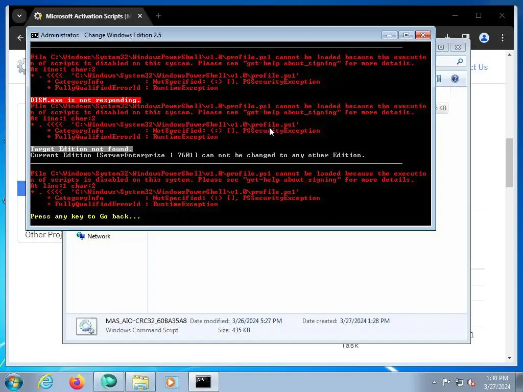Image resolution: width=523 pixels, height=392 pixels.
Task: Click the 'DISM.exe is not responding.' line
Action: [85, 100]
